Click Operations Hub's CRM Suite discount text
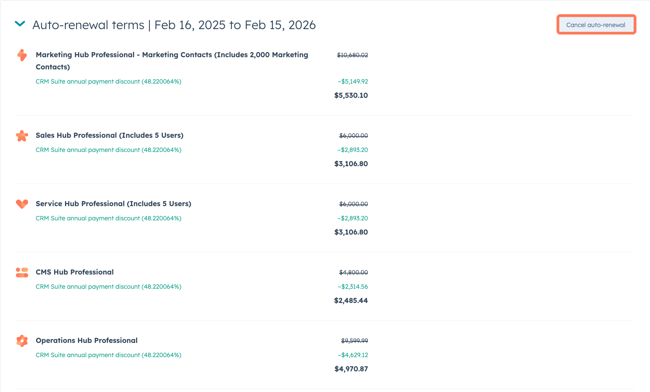Image resolution: width=650 pixels, height=392 pixels. pyautogui.click(x=108, y=355)
